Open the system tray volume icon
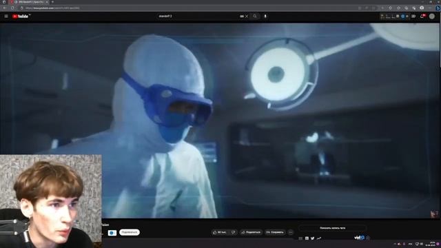Image resolution: width=441 pixels, height=248 pixels. [x=422, y=244]
